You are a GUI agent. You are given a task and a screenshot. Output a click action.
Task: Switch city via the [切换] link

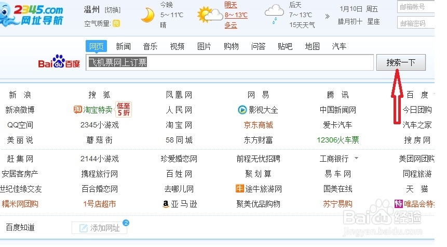coord(113,10)
